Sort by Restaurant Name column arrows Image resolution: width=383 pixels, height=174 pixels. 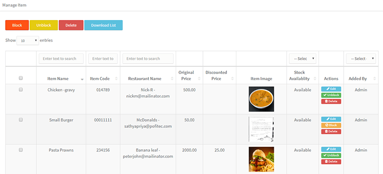172,79
